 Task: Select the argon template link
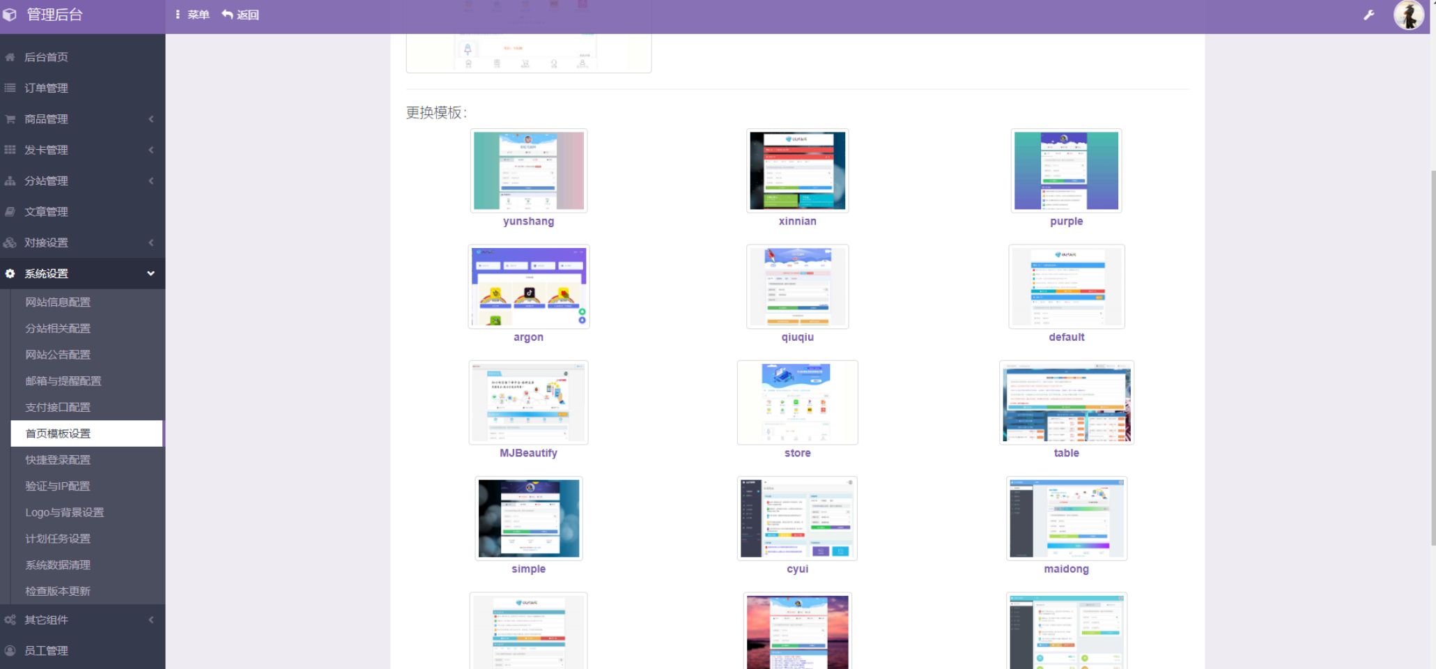coord(528,337)
